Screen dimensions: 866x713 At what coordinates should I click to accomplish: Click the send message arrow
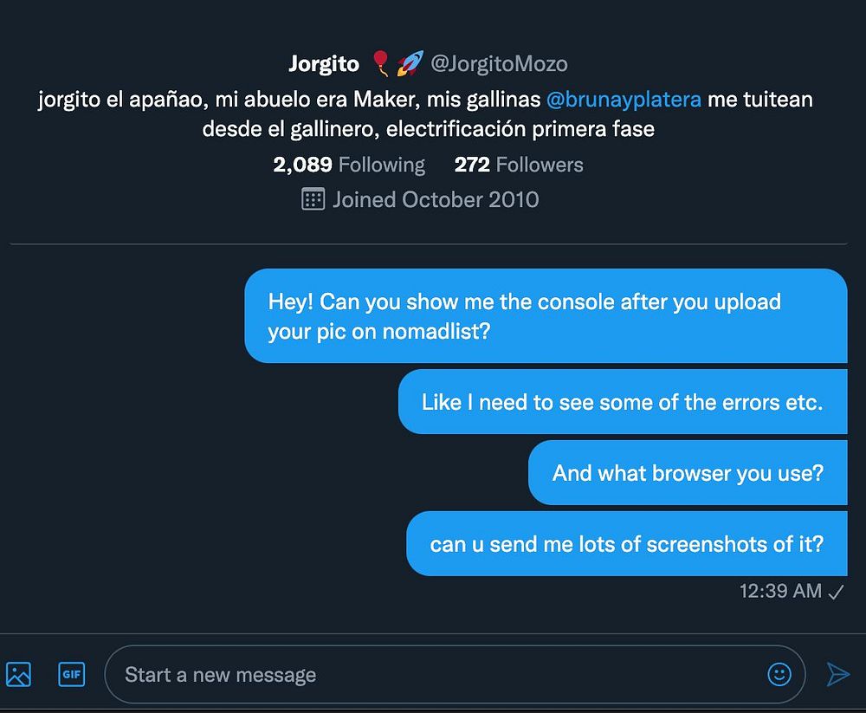tap(837, 674)
